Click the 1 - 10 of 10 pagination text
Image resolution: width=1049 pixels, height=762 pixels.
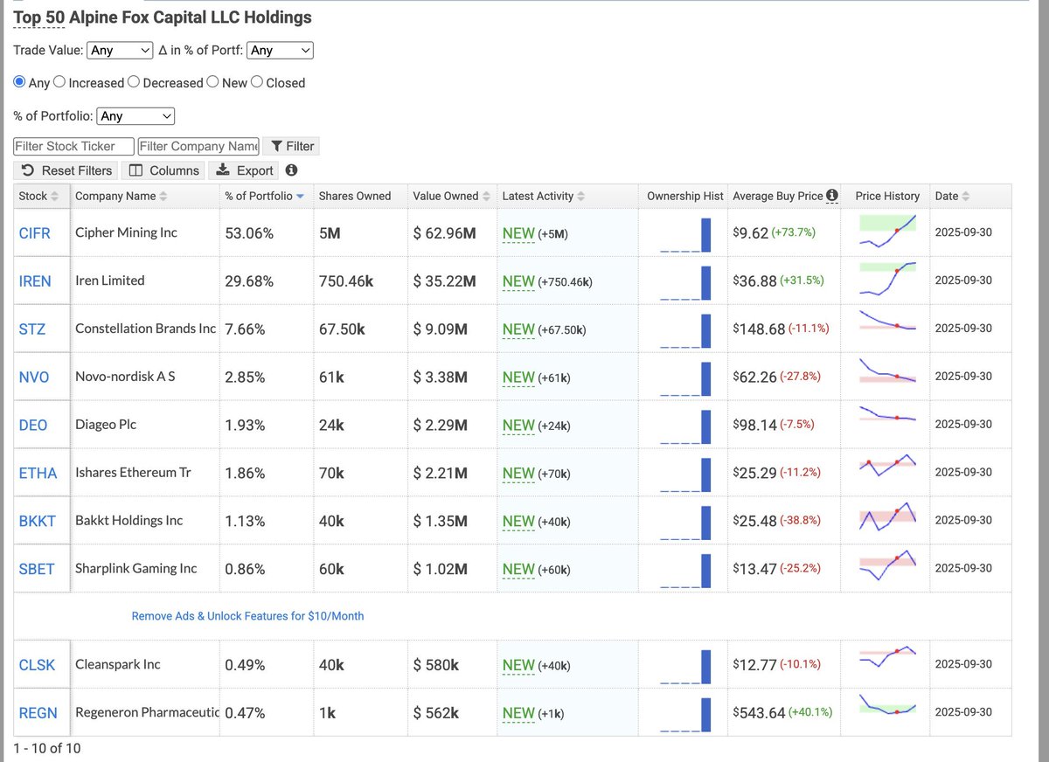[x=47, y=748]
